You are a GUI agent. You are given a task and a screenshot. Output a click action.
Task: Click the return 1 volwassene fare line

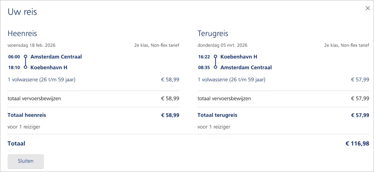(x=232, y=79)
